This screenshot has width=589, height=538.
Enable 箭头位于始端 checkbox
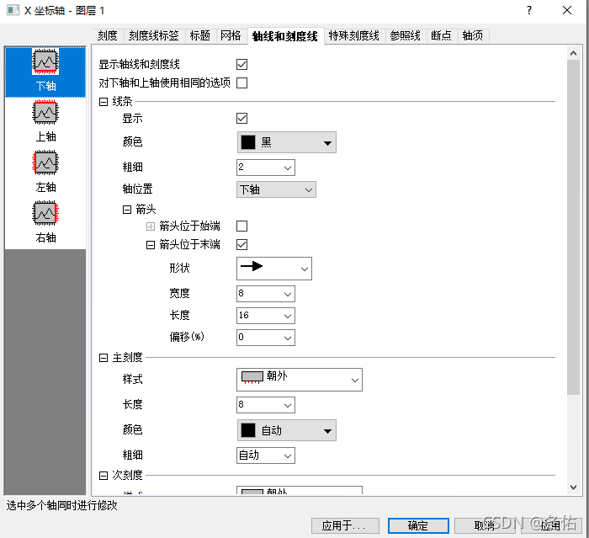click(x=242, y=226)
